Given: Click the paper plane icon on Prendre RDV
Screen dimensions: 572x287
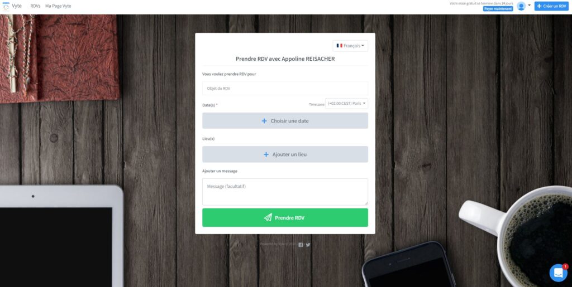Looking at the screenshot, I should click(x=268, y=217).
